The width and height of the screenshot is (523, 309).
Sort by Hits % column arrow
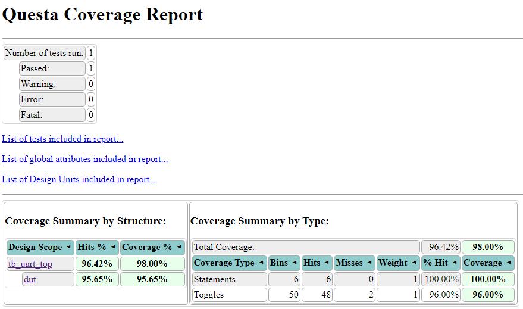(113, 247)
